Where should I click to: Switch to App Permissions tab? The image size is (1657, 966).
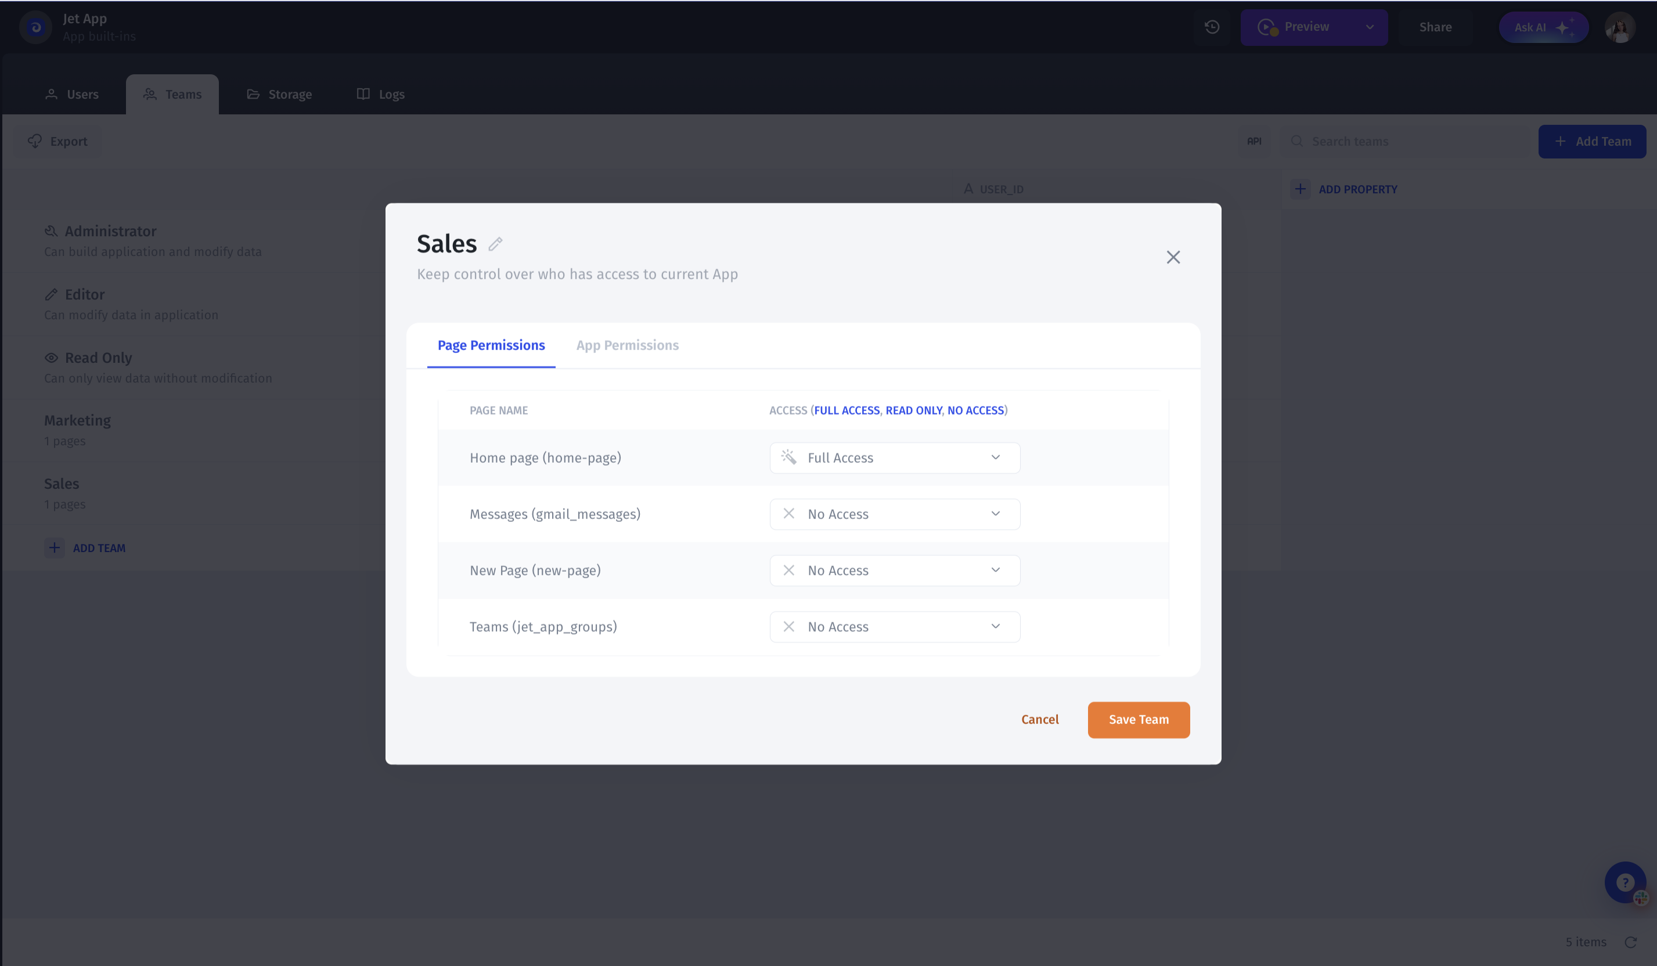[627, 345]
